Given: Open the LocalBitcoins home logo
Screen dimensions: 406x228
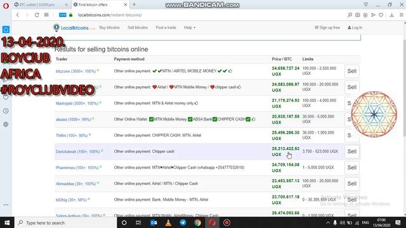Looking at the screenshot, I should click(74, 28).
